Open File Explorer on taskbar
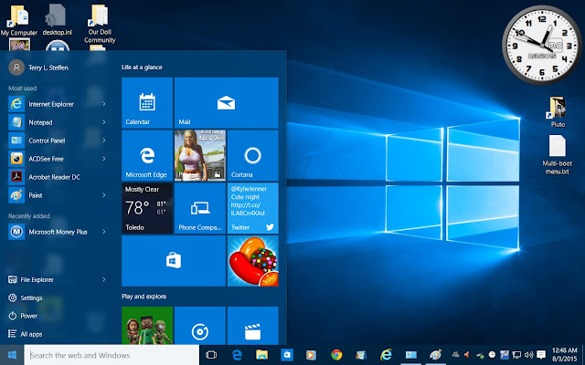 261,355
